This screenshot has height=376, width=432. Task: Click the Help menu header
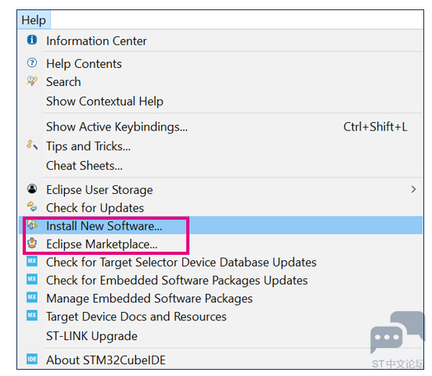pos(34,20)
